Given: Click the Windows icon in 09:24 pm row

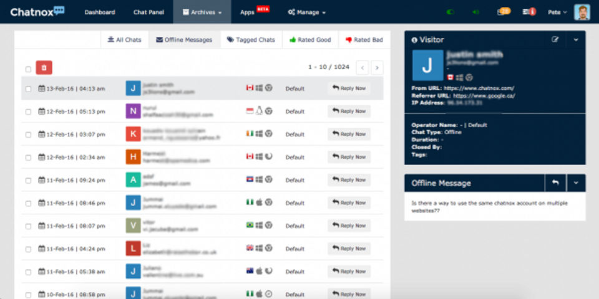Looking at the screenshot, I should point(259,179).
